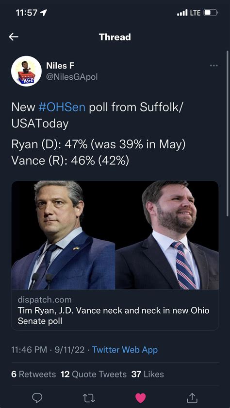
Task: Tap the retweet arrows icon
Action: (89, 398)
